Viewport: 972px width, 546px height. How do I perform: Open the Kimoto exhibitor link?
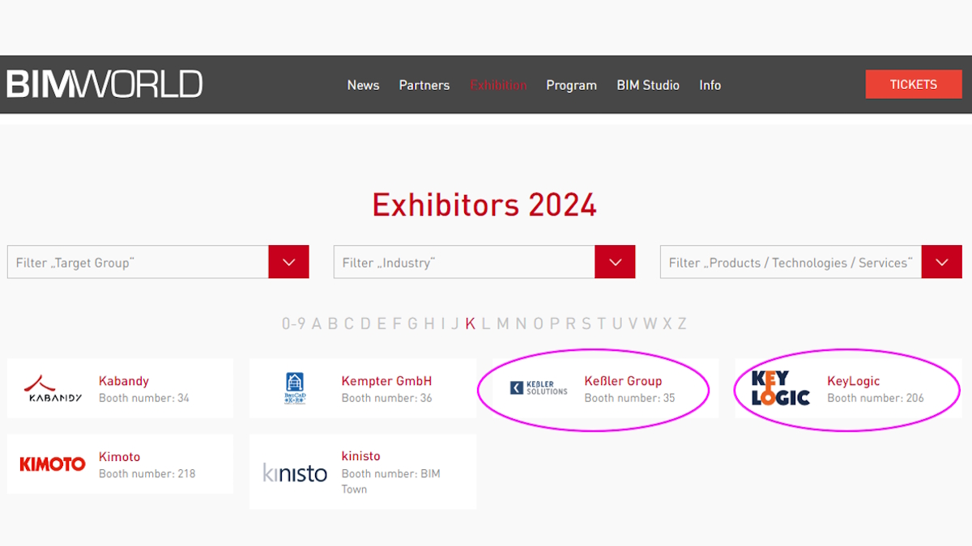pyautogui.click(x=119, y=457)
